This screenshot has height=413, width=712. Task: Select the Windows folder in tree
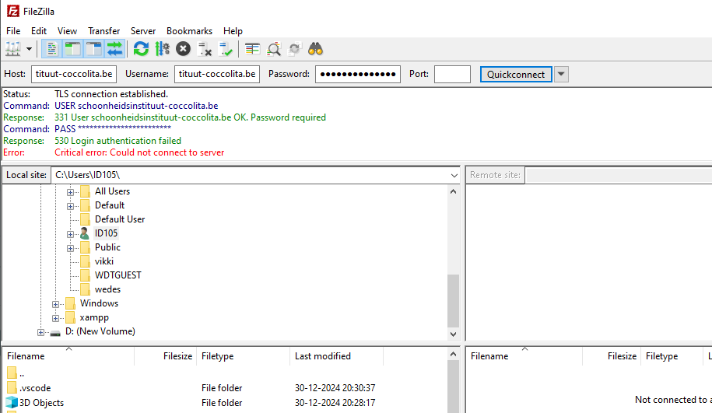[x=99, y=303]
